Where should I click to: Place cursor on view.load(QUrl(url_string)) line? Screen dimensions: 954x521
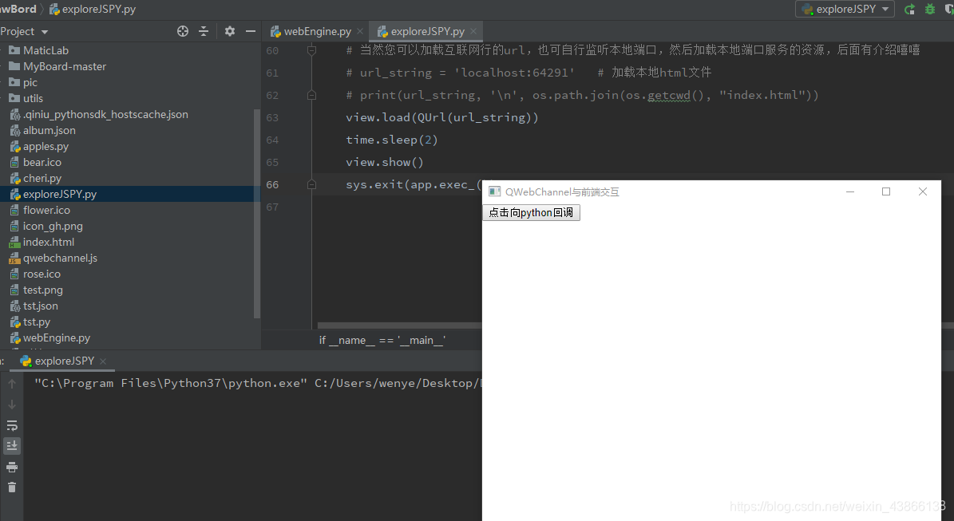coord(441,117)
